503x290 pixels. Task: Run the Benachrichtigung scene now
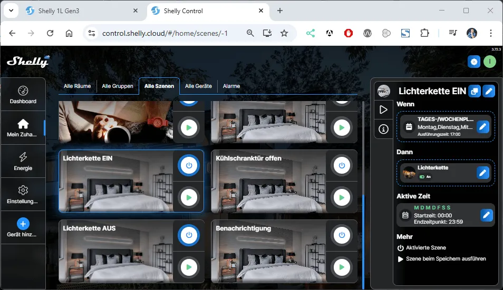click(341, 267)
